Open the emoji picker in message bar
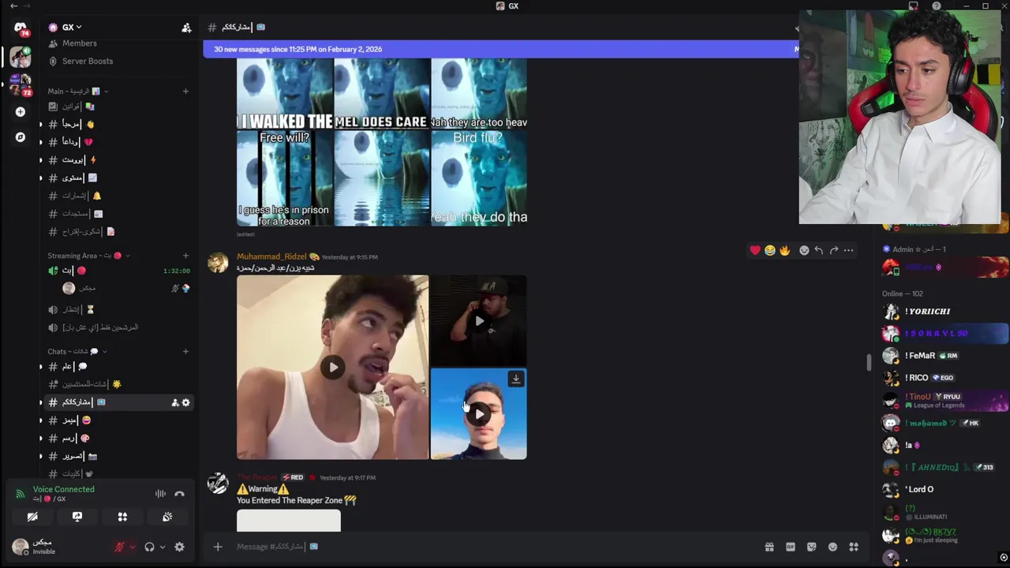The height and width of the screenshot is (568, 1010). [x=832, y=547]
